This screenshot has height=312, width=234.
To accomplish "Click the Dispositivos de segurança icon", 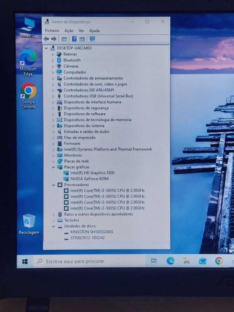I will click(59, 108).
